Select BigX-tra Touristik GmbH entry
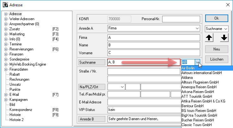The image size is (233, 128). [x=207, y=115]
